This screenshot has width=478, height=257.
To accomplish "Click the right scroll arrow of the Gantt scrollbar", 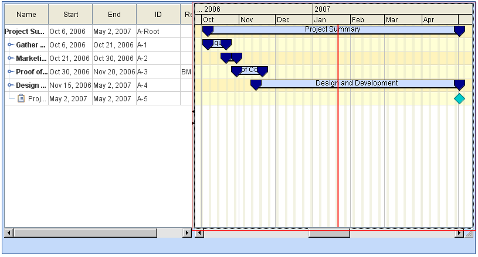I will point(459,233).
